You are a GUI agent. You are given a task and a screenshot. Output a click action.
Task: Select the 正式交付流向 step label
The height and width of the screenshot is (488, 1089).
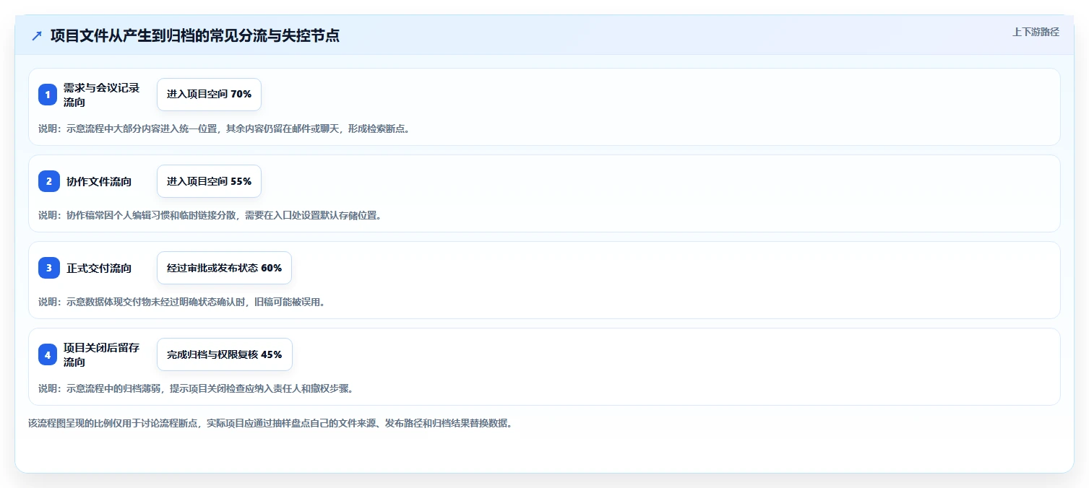click(99, 269)
